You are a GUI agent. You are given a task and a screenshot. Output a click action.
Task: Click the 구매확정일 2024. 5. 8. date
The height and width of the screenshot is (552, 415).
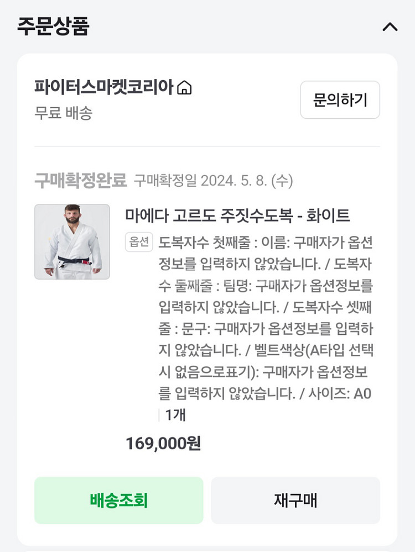click(x=214, y=181)
